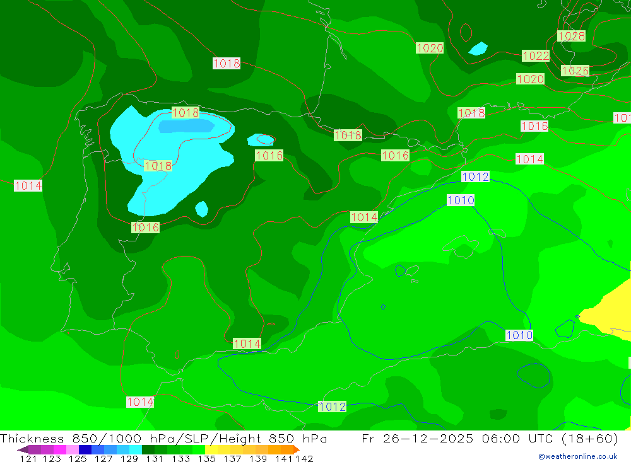The width and height of the screenshot is (631, 462).
Task: Click legend value 121
Action: click(28, 458)
